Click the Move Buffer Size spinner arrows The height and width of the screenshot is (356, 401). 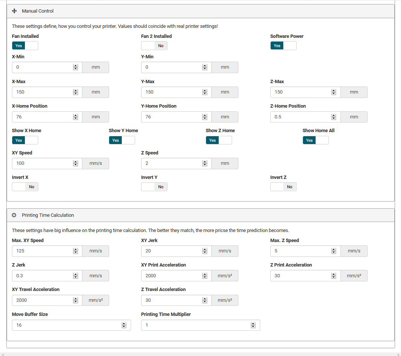[124, 325]
